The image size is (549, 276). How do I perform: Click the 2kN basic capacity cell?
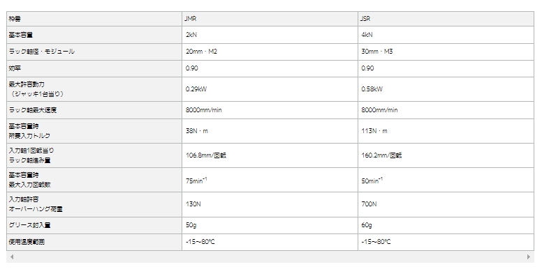pyautogui.click(x=270, y=35)
